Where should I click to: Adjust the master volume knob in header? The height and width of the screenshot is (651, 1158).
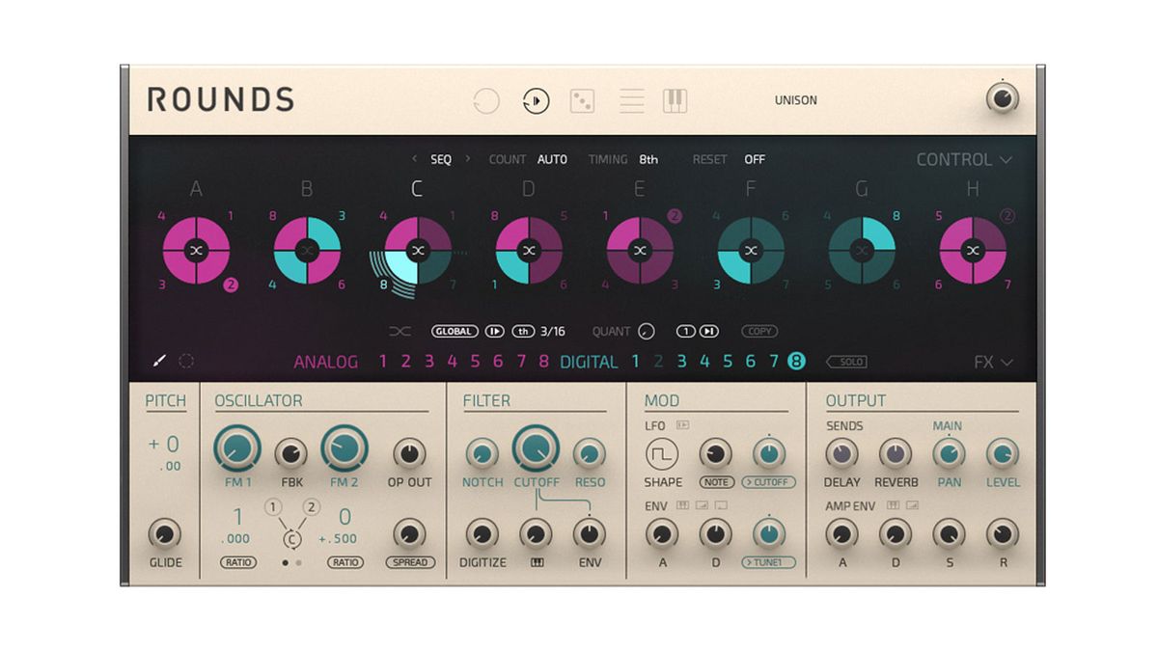point(1003,98)
